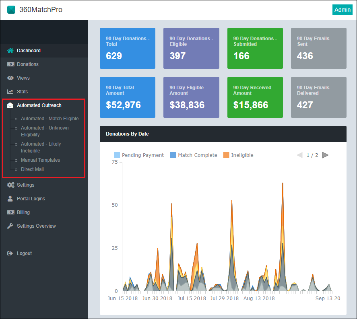Click the Aug 13 2018 axis label
Image resolution: width=357 pixels, height=319 pixels.
tap(259, 298)
